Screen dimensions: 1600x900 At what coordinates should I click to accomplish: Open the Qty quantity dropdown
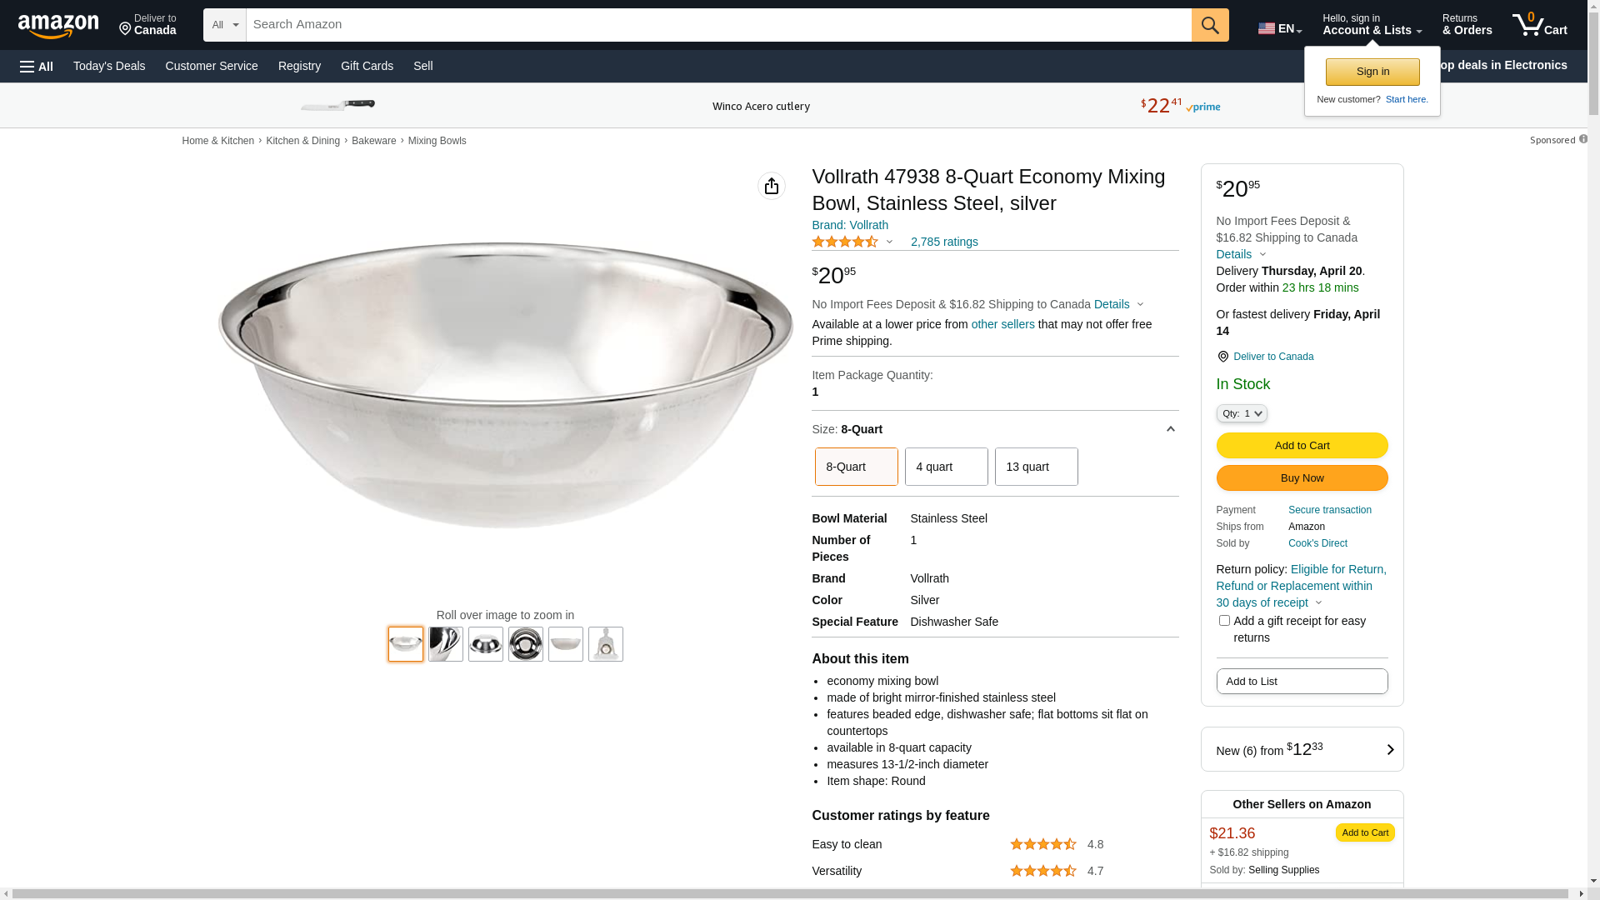(x=1242, y=413)
